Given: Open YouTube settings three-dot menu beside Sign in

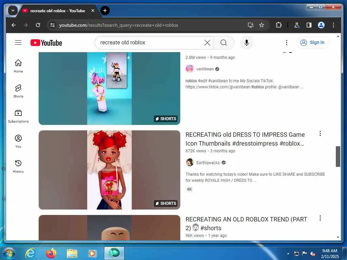Looking at the screenshot, I should pyautogui.click(x=287, y=42).
